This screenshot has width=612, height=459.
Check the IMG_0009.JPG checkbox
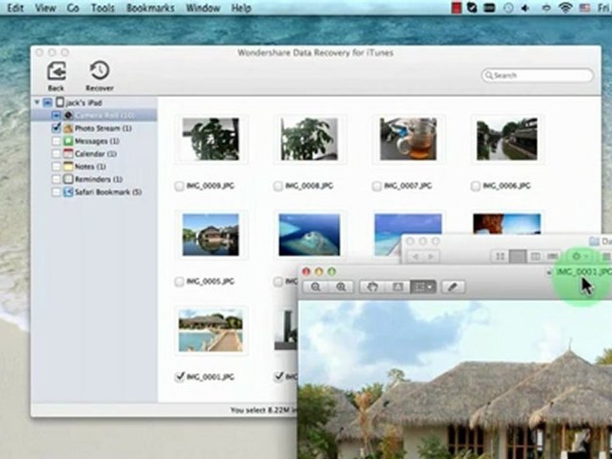pyautogui.click(x=179, y=186)
